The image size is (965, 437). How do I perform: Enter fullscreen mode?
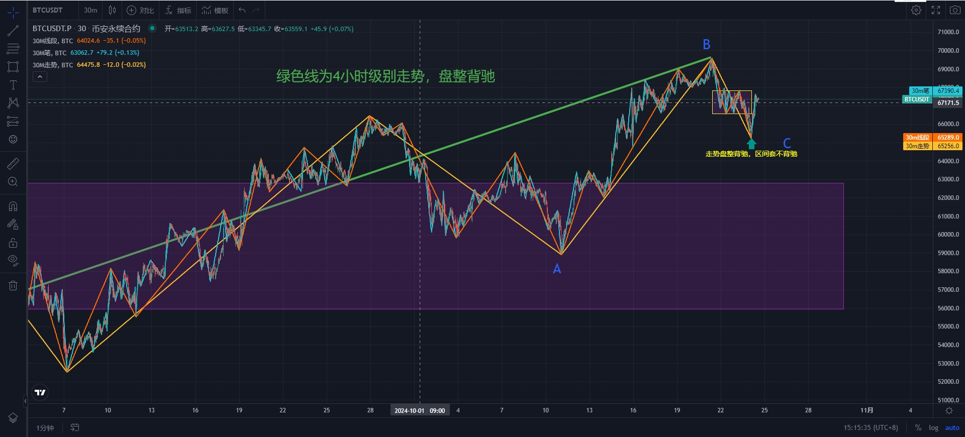(x=936, y=10)
